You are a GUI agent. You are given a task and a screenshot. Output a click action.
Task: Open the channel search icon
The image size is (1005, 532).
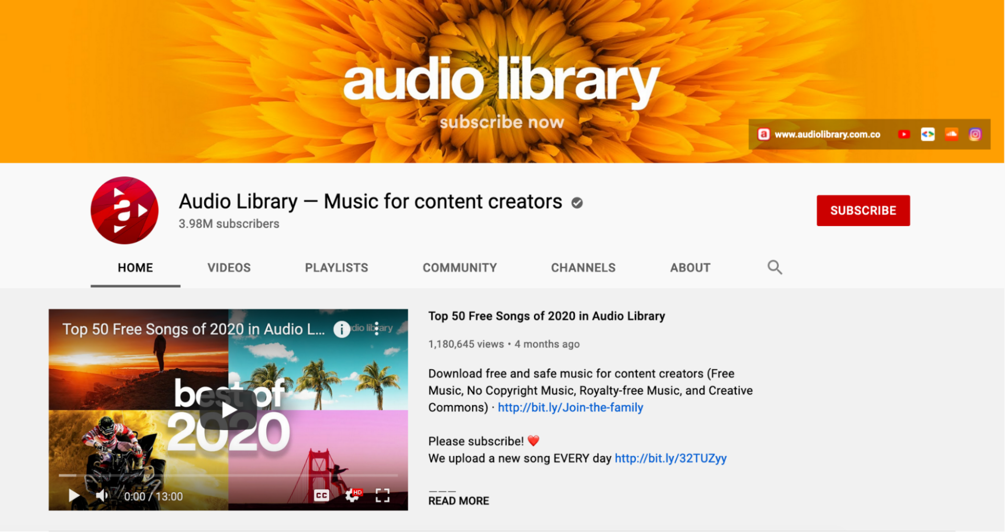pos(775,267)
